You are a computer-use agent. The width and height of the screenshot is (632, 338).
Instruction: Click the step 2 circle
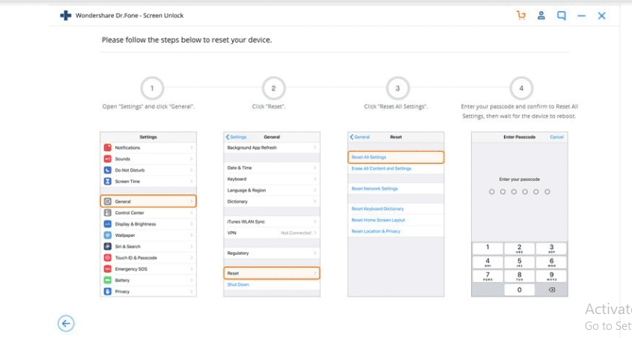(x=273, y=88)
